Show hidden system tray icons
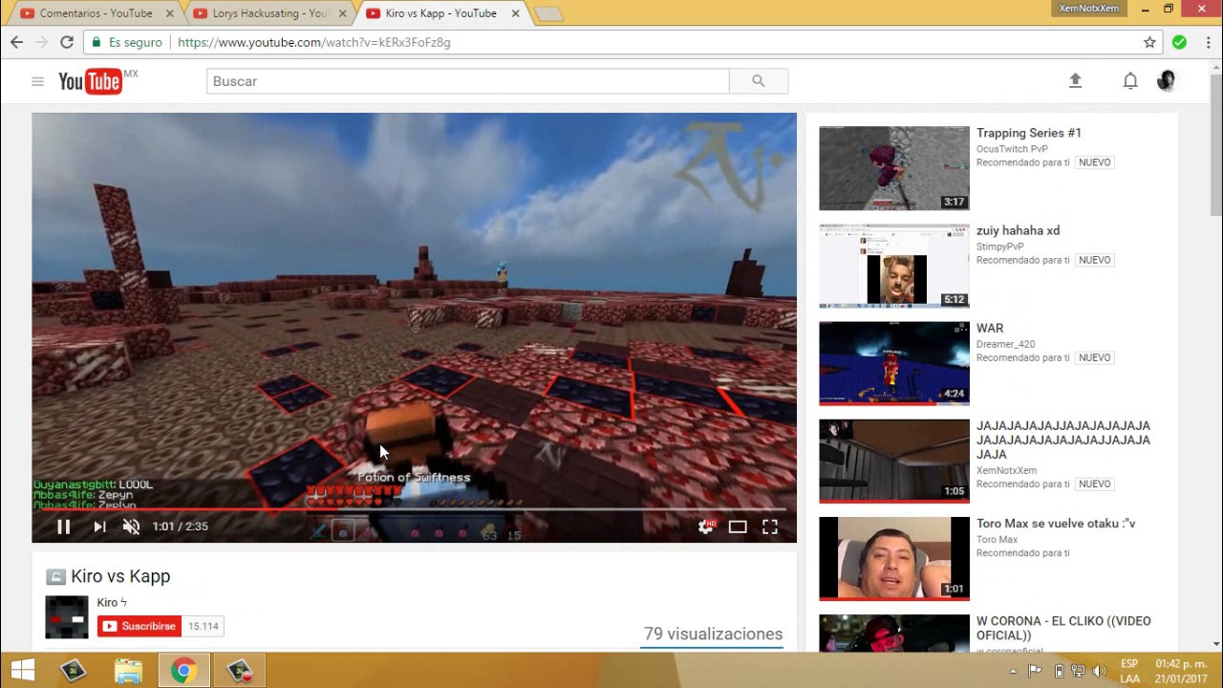 (1013, 671)
